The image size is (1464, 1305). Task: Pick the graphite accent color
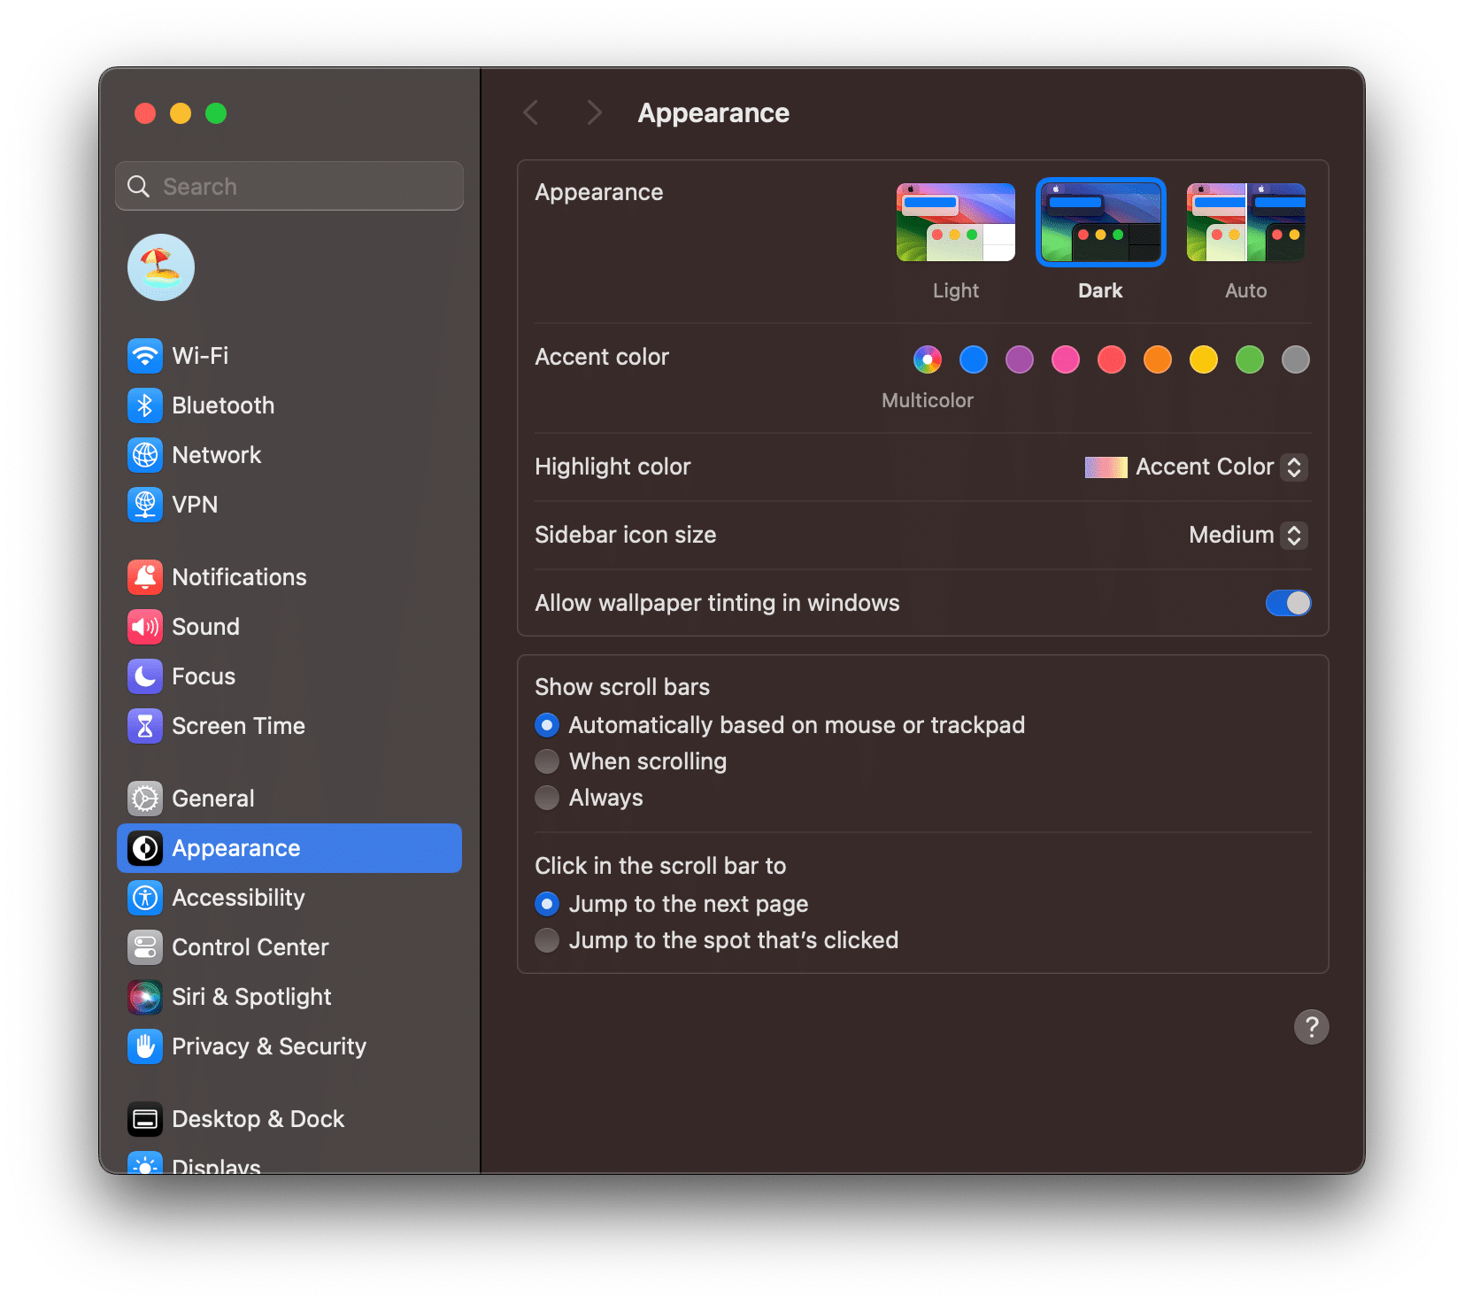1296,359
